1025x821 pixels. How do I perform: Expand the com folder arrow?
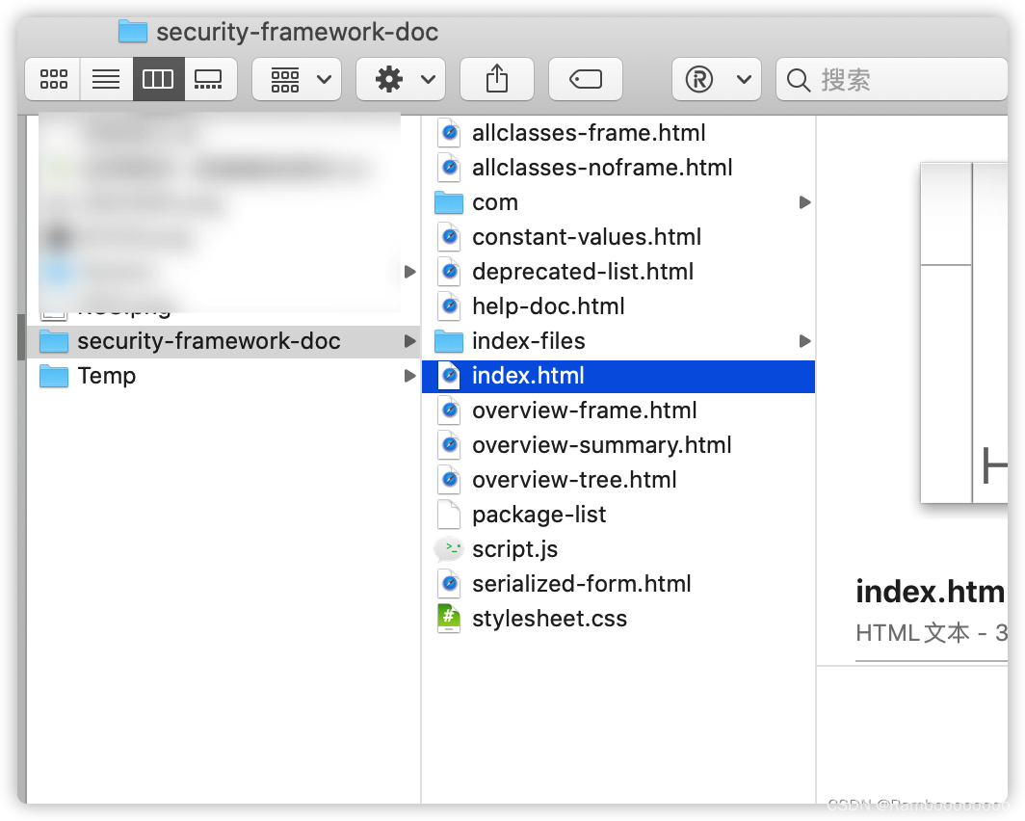[804, 202]
